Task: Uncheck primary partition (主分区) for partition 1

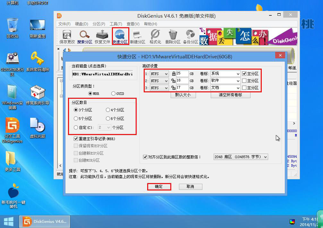Action: tap(244, 73)
